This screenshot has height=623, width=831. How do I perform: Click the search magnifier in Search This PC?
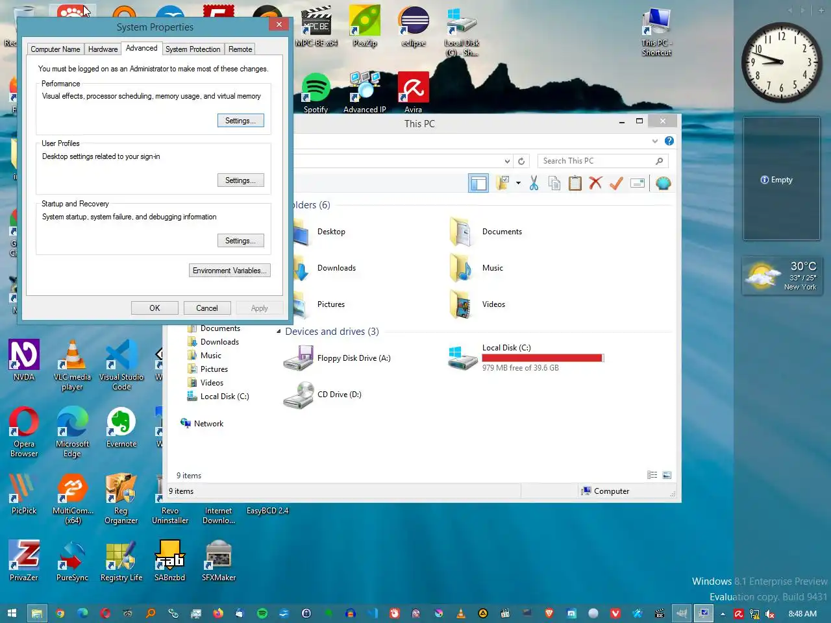click(x=659, y=161)
